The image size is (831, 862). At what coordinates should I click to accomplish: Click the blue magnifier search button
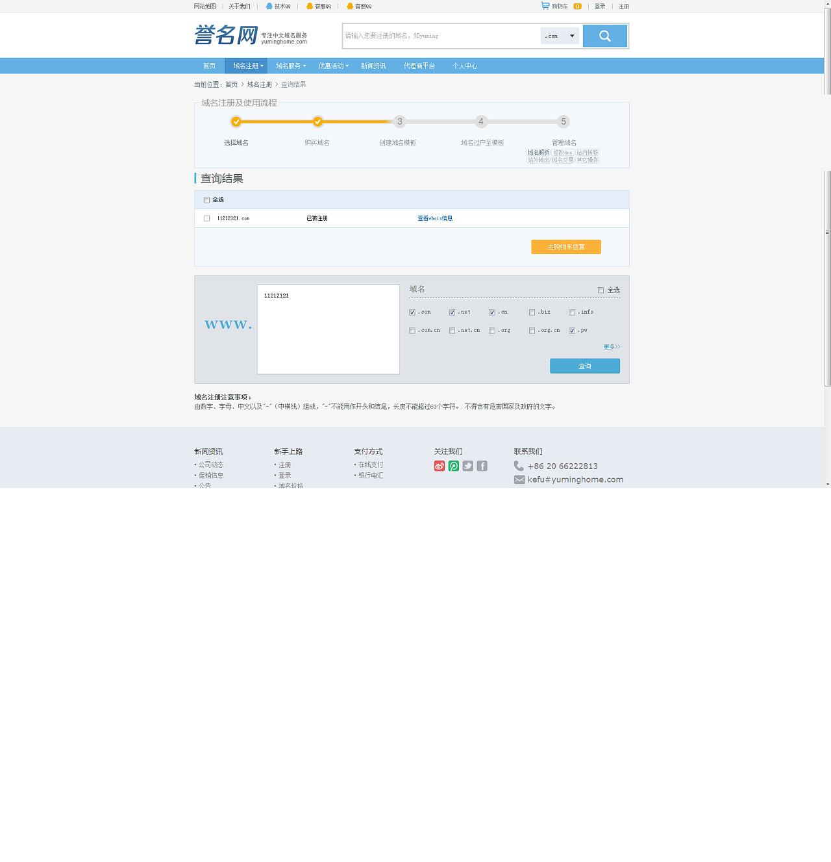point(604,36)
